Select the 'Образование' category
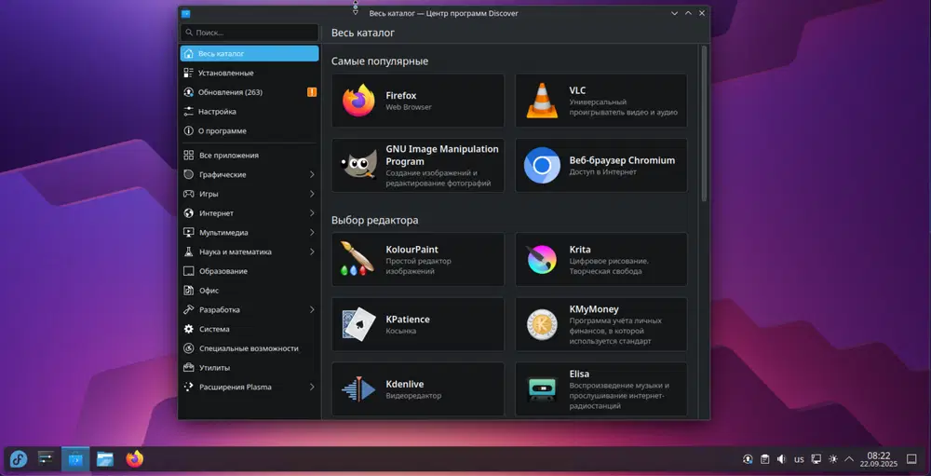The height and width of the screenshot is (476, 931). pos(250,271)
